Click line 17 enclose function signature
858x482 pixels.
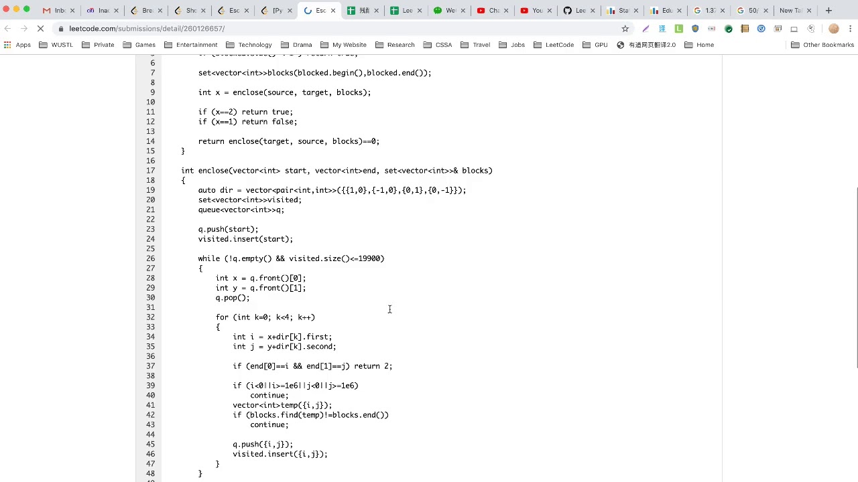click(x=336, y=171)
